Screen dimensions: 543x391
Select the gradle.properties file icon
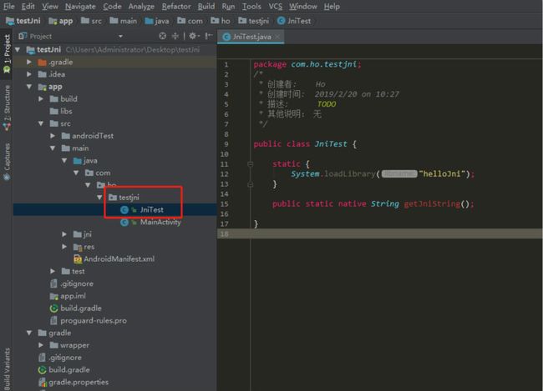(x=43, y=382)
